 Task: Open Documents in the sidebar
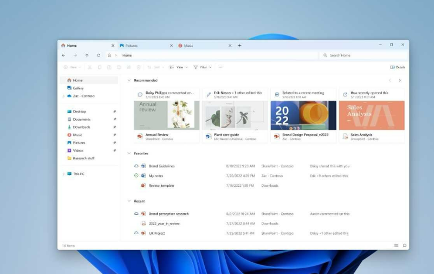[89, 119]
